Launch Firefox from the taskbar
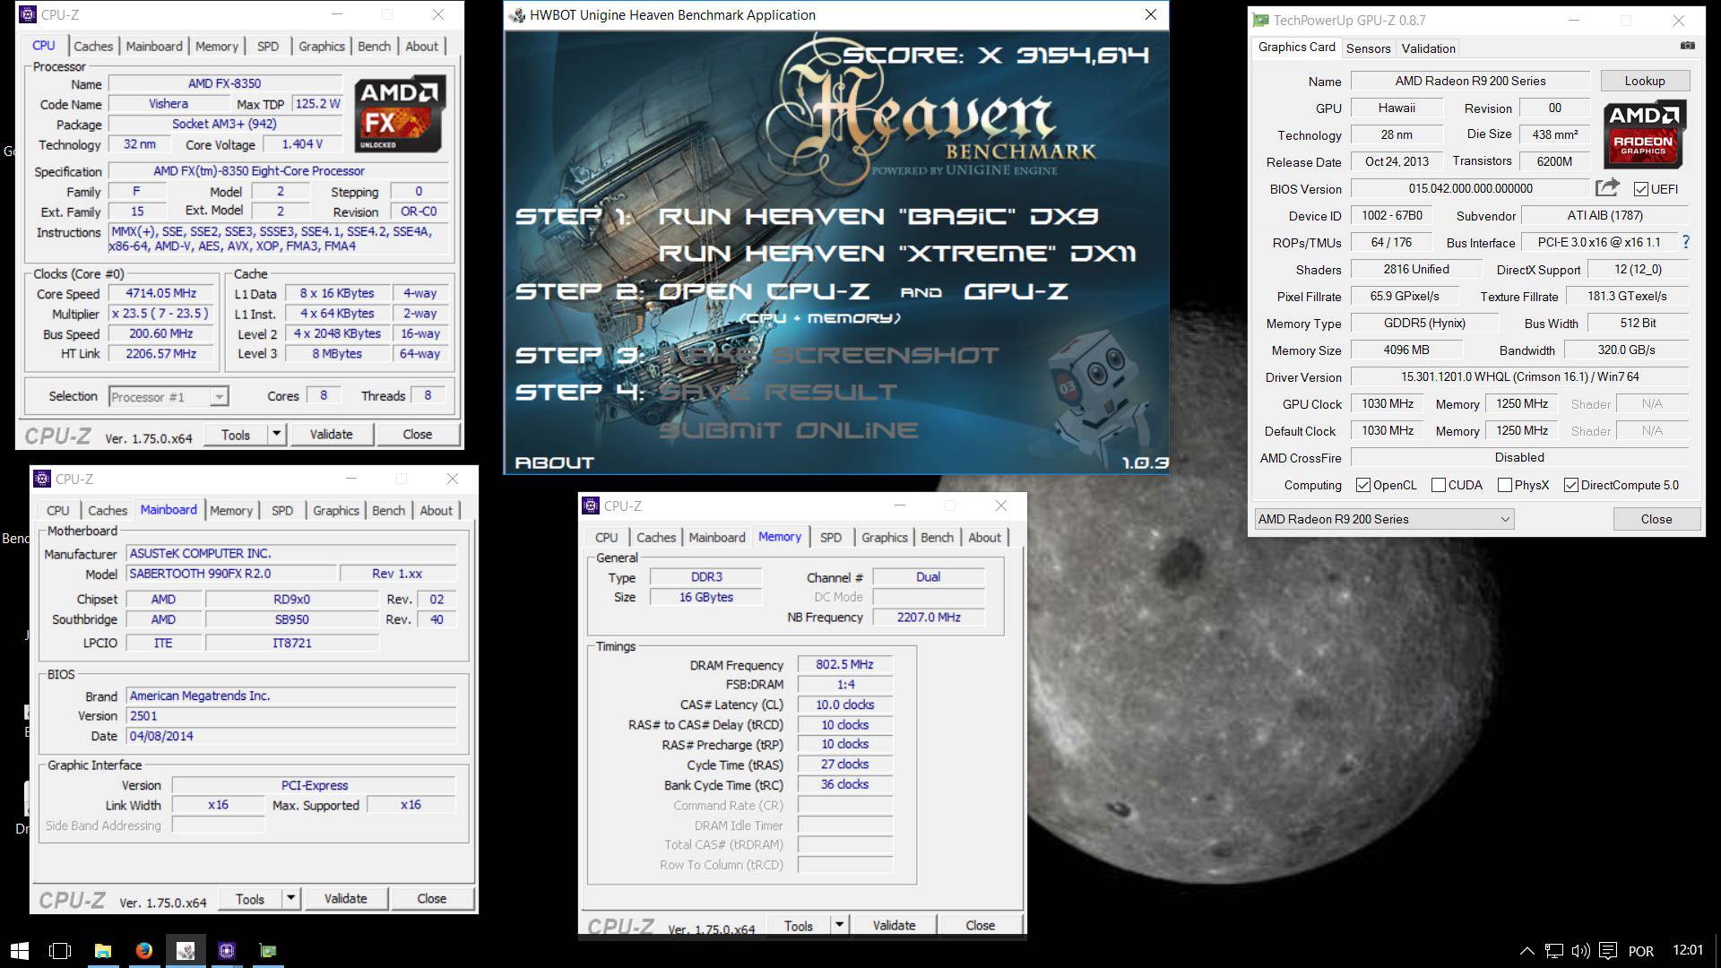The image size is (1721, 968). tap(144, 950)
